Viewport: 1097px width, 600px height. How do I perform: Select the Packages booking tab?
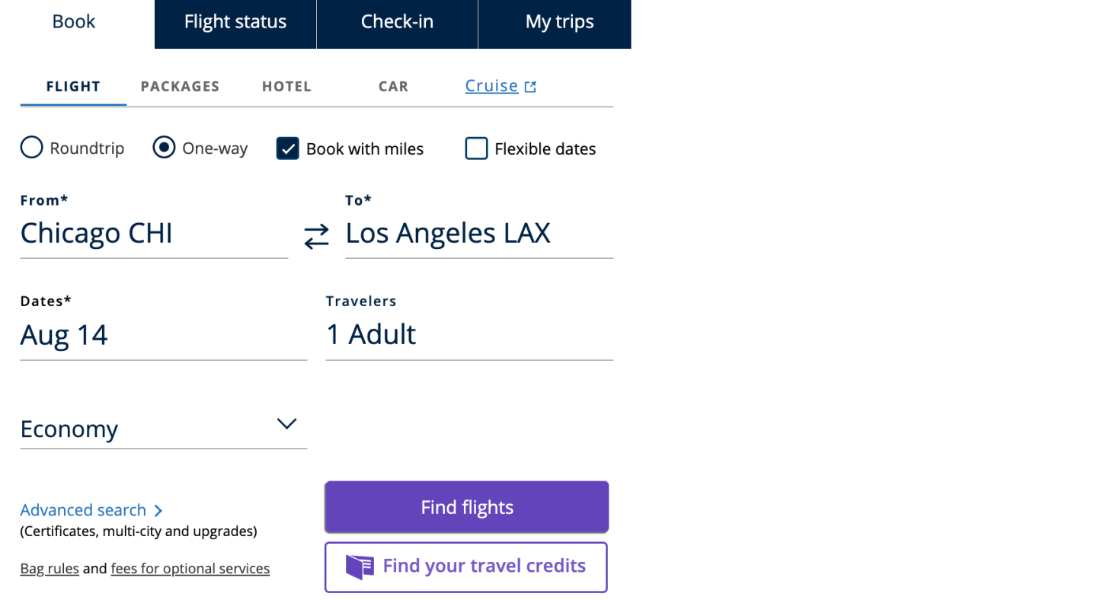180,87
